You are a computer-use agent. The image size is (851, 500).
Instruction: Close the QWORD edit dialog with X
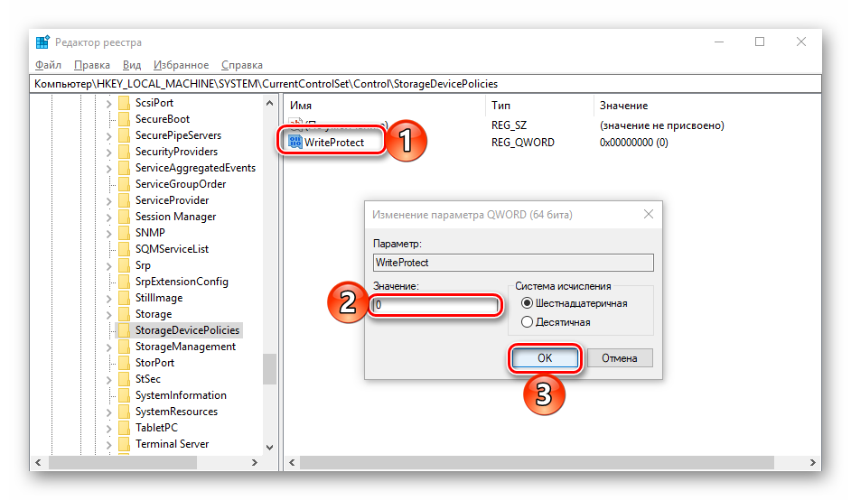click(647, 215)
